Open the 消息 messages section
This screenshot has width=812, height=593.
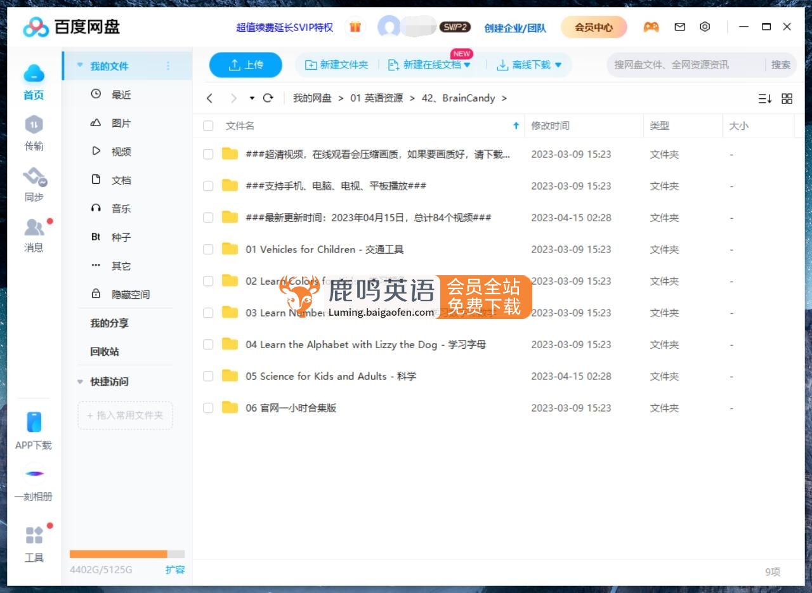[x=34, y=235]
